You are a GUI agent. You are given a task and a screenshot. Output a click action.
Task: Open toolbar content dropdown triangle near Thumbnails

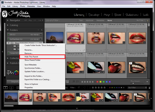coord(147,82)
